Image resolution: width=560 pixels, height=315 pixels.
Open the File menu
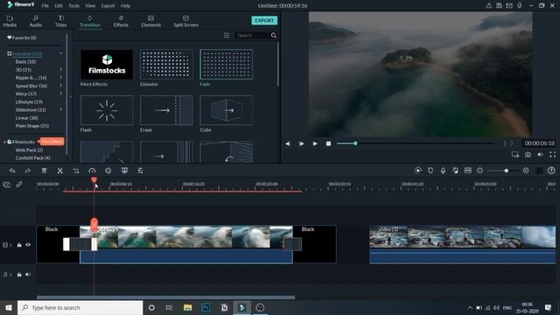point(45,6)
